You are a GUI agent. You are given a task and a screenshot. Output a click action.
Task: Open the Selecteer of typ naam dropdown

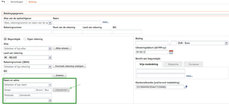(x=50, y=85)
